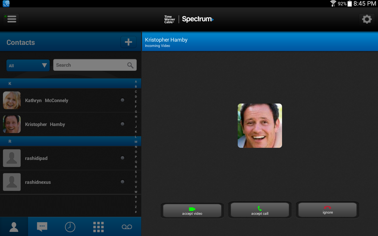Image resolution: width=378 pixels, height=236 pixels.
Task: Add a new contact with plus button
Action: coord(128,42)
